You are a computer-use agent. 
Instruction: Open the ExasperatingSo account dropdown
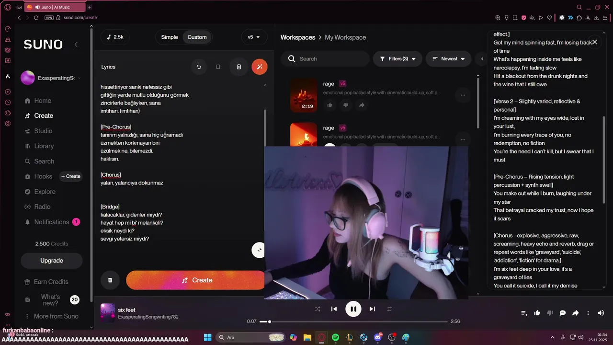coord(51,78)
